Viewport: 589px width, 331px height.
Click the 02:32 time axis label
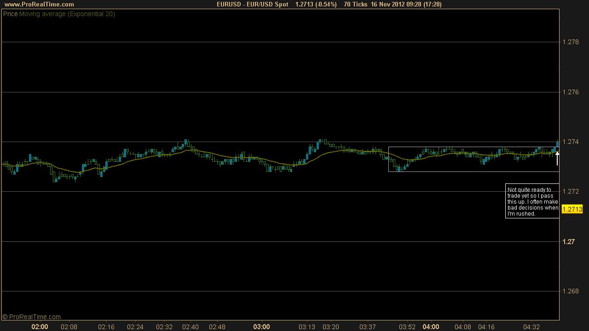[x=164, y=327]
